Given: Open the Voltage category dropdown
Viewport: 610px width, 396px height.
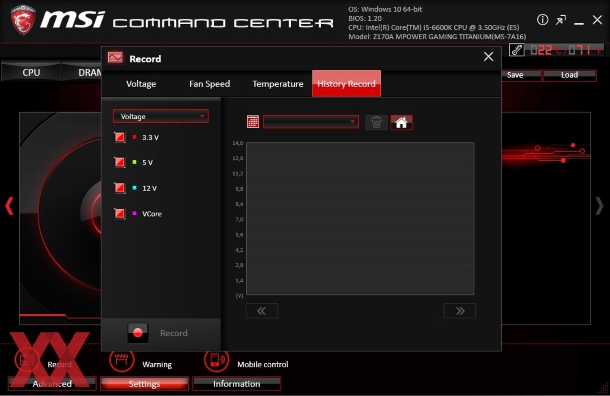Looking at the screenshot, I should (x=161, y=116).
